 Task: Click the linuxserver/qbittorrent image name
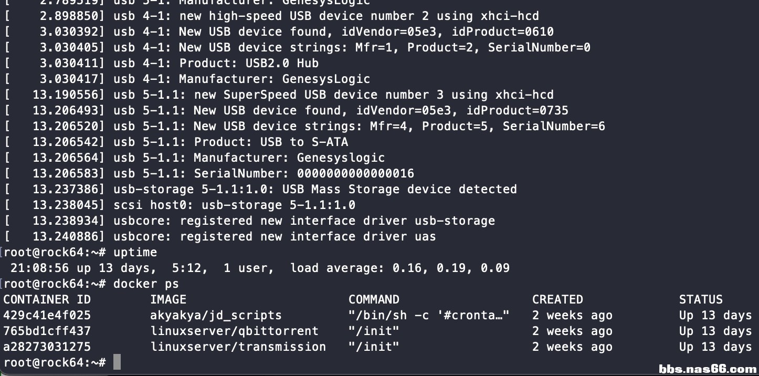tap(234, 331)
